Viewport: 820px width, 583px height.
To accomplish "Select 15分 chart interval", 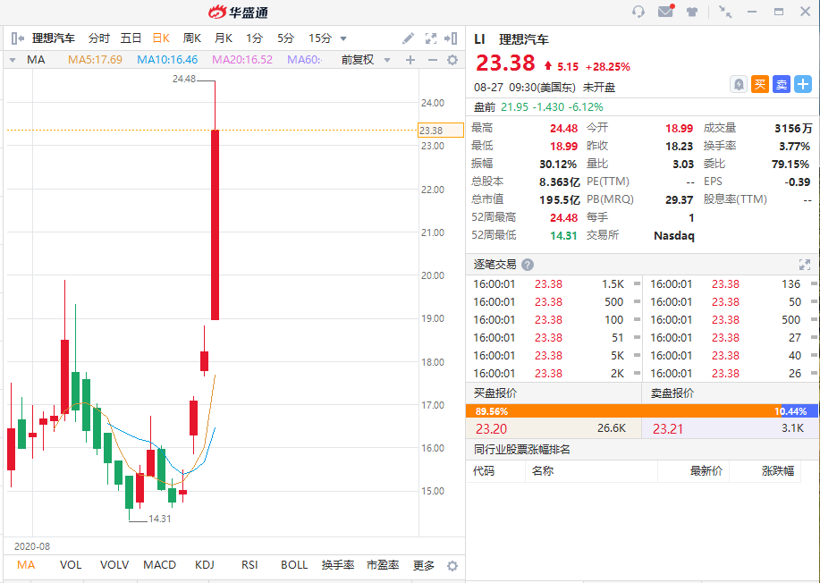I will click(x=320, y=38).
